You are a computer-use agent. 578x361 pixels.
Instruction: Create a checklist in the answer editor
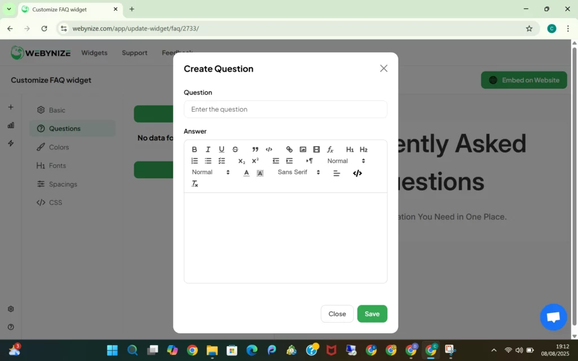221,161
